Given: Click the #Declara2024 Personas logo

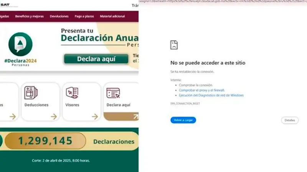Looking at the screenshot, I should [20, 49].
